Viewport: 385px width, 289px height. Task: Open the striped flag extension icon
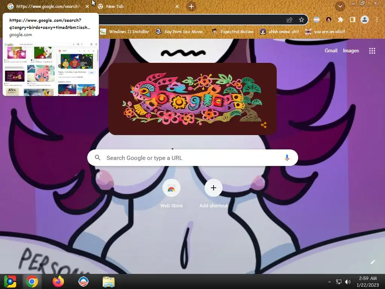pyautogui.click(x=317, y=20)
